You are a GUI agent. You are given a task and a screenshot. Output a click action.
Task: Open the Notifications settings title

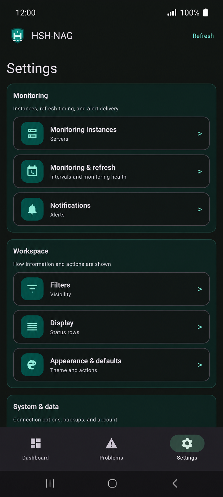(x=70, y=205)
